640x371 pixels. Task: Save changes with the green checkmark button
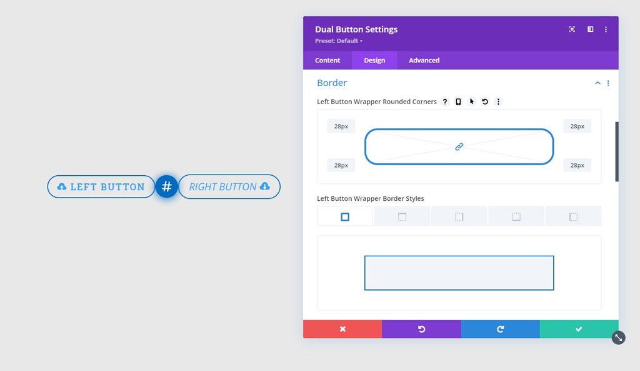click(x=579, y=329)
